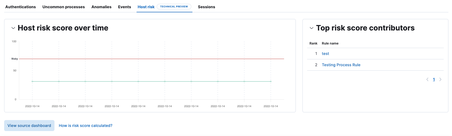The image size is (452, 136).
Task: Go to previous page of contributors
Action: point(427,79)
